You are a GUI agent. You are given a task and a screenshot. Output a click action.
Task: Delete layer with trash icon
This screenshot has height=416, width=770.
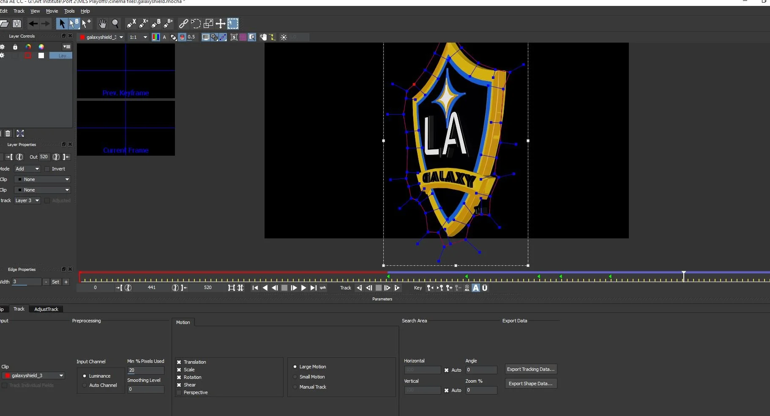[x=8, y=133]
